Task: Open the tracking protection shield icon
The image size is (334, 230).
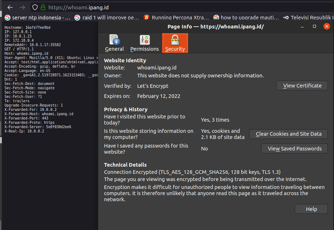Action: (35, 7)
